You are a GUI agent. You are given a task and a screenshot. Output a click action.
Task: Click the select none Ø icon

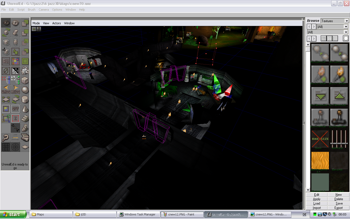pyautogui.click(x=6, y=71)
